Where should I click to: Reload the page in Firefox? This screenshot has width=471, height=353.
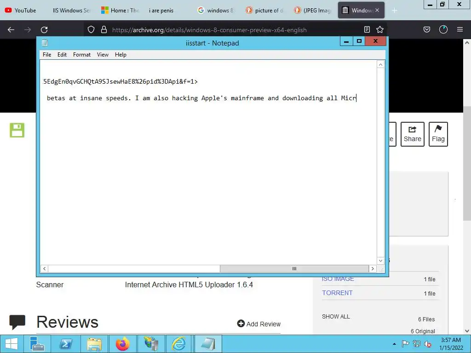click(44, 30)
